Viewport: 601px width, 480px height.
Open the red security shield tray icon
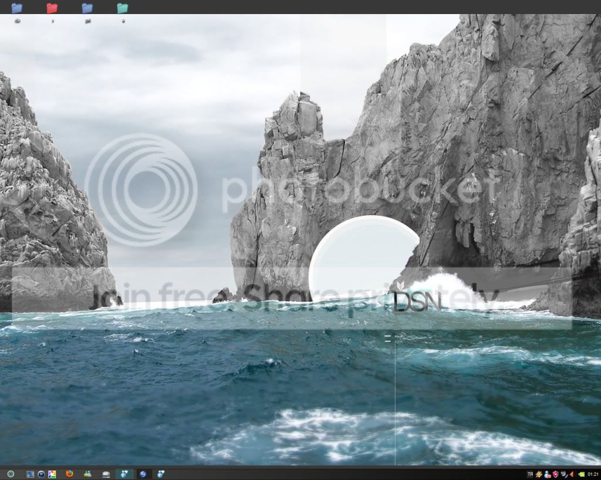coord(555,474)
